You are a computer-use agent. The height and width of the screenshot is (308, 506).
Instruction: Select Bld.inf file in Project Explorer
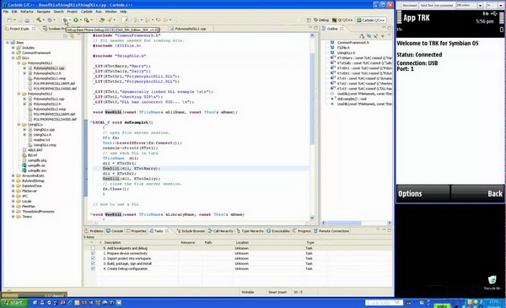tap(30, 155)
